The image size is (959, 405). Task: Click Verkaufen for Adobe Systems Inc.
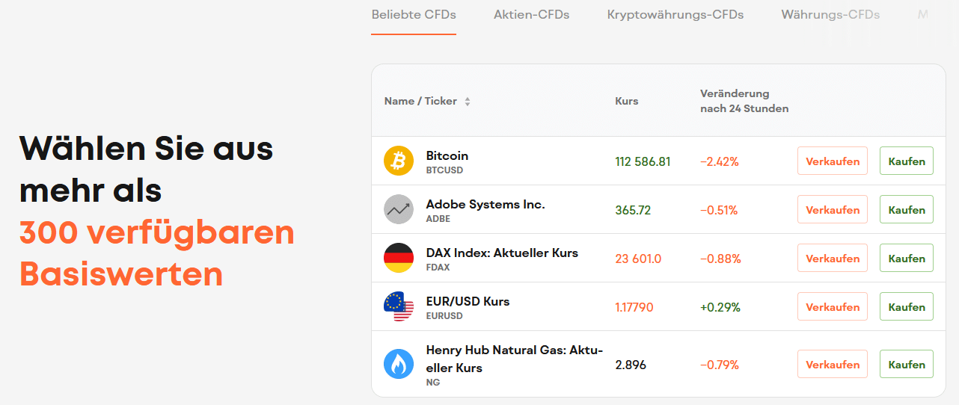click(x=833, y=209)
